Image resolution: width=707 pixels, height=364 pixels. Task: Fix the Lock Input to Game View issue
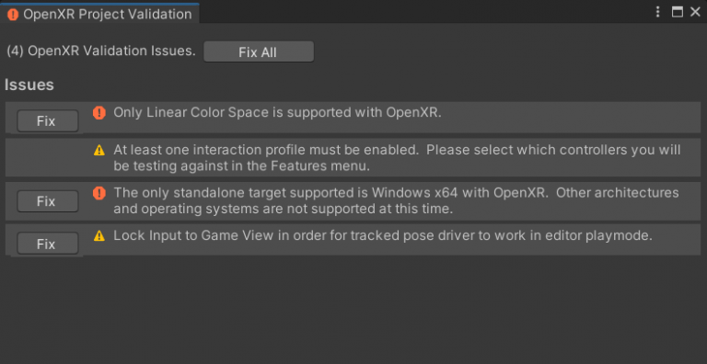pyautogui.click(x=47, y=245)
